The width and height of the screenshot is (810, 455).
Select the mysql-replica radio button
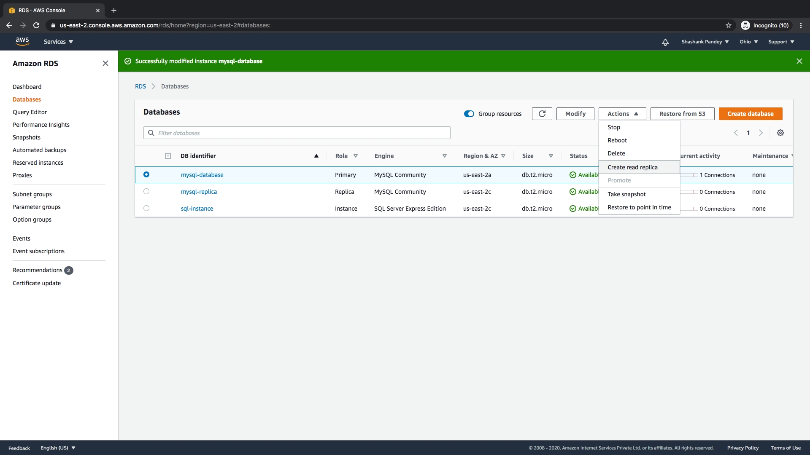coord(146,191)
